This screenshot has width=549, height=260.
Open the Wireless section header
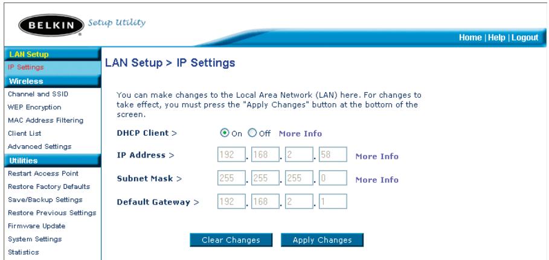[53, 81]
